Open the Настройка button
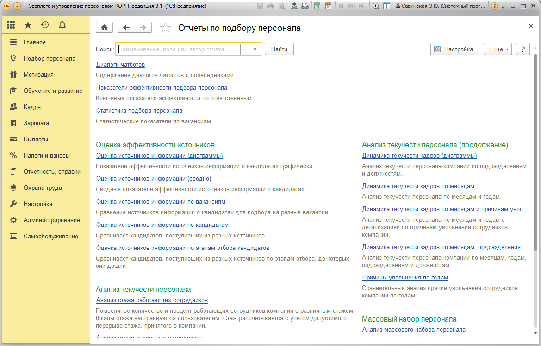The image size is (541, 346). coord(454,49)
